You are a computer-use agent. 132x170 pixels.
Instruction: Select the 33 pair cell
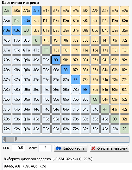[x=115, y=119]
